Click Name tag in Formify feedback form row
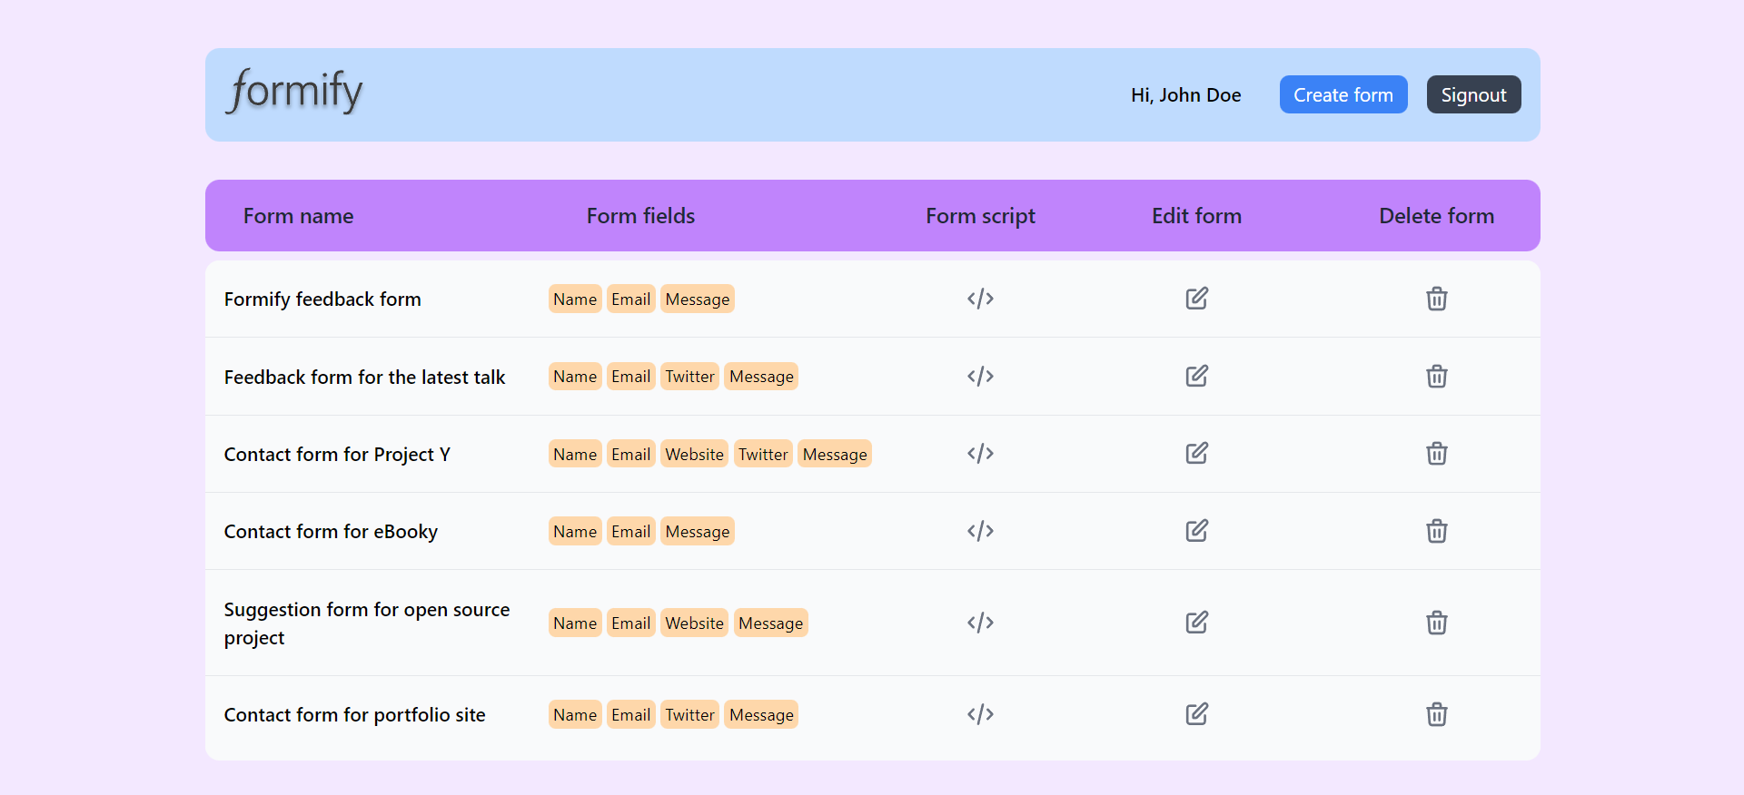The width and height of the screenshot is (1744, 795). pos(575,299)
